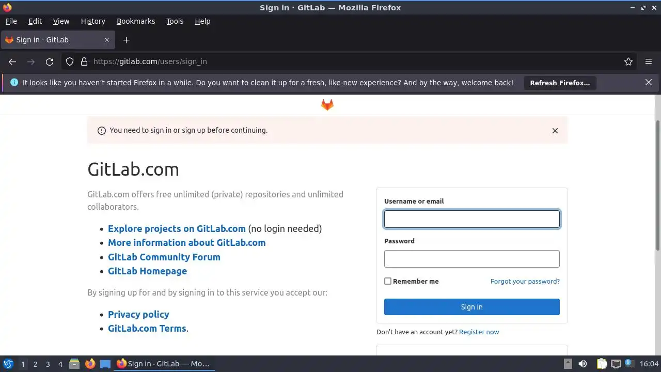Open the GitLab Homepage link
Image resolution: width=661 pixels, height=372 pixels.
pos(148,271)
